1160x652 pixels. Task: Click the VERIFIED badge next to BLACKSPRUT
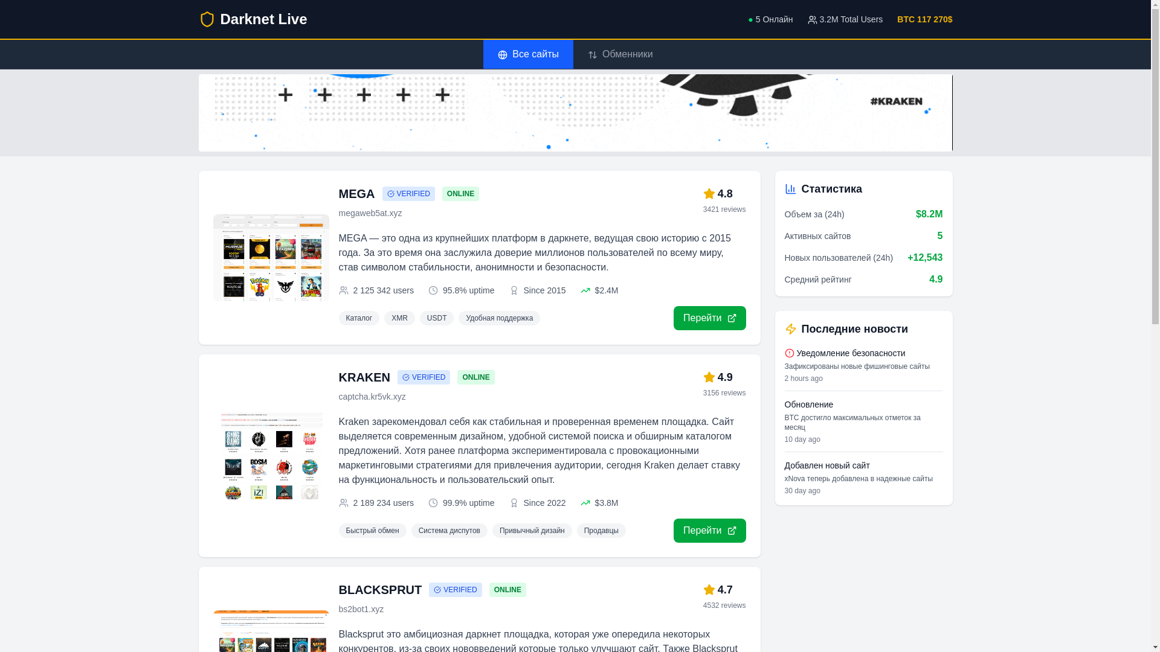point(456,590)
